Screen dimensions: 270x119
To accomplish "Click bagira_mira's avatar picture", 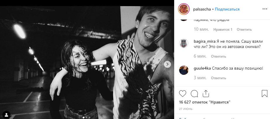I will [x=184, y=43].
